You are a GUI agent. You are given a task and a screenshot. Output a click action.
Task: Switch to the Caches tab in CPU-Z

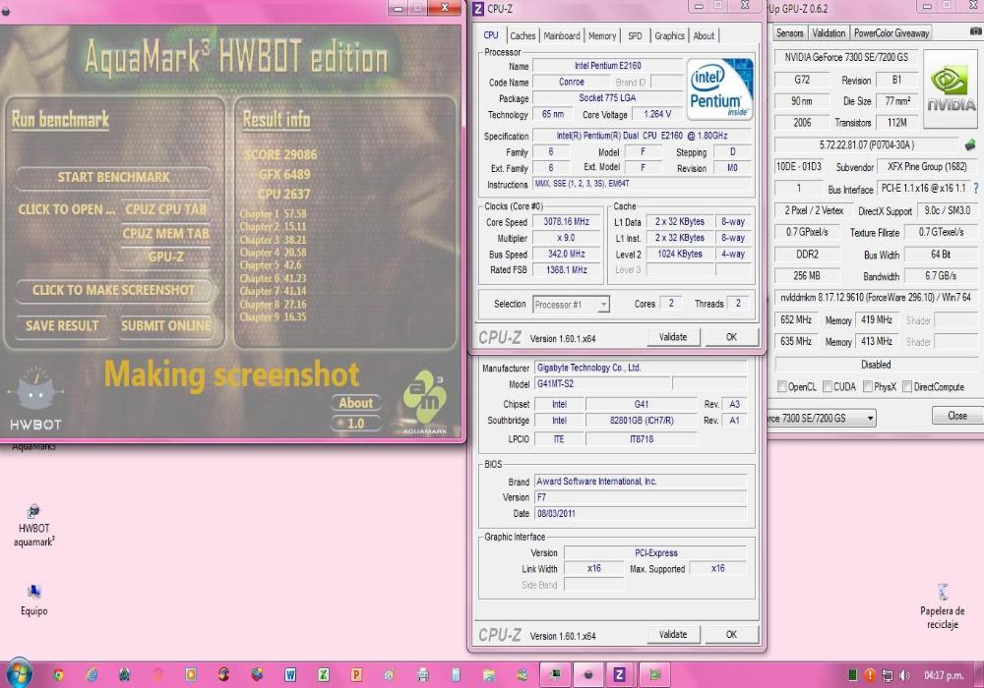coord(523,35)
